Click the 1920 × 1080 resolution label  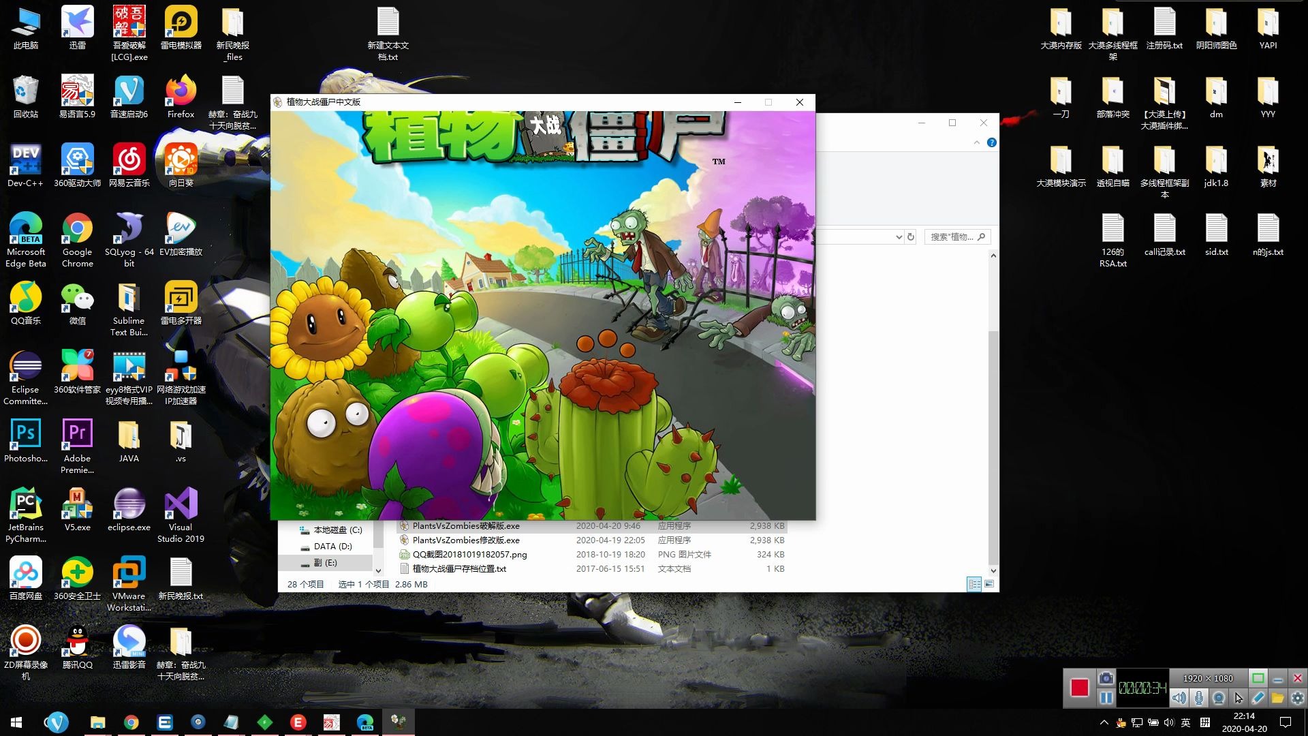point(1208,678)
